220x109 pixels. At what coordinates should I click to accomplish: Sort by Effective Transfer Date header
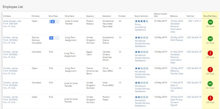161,15
